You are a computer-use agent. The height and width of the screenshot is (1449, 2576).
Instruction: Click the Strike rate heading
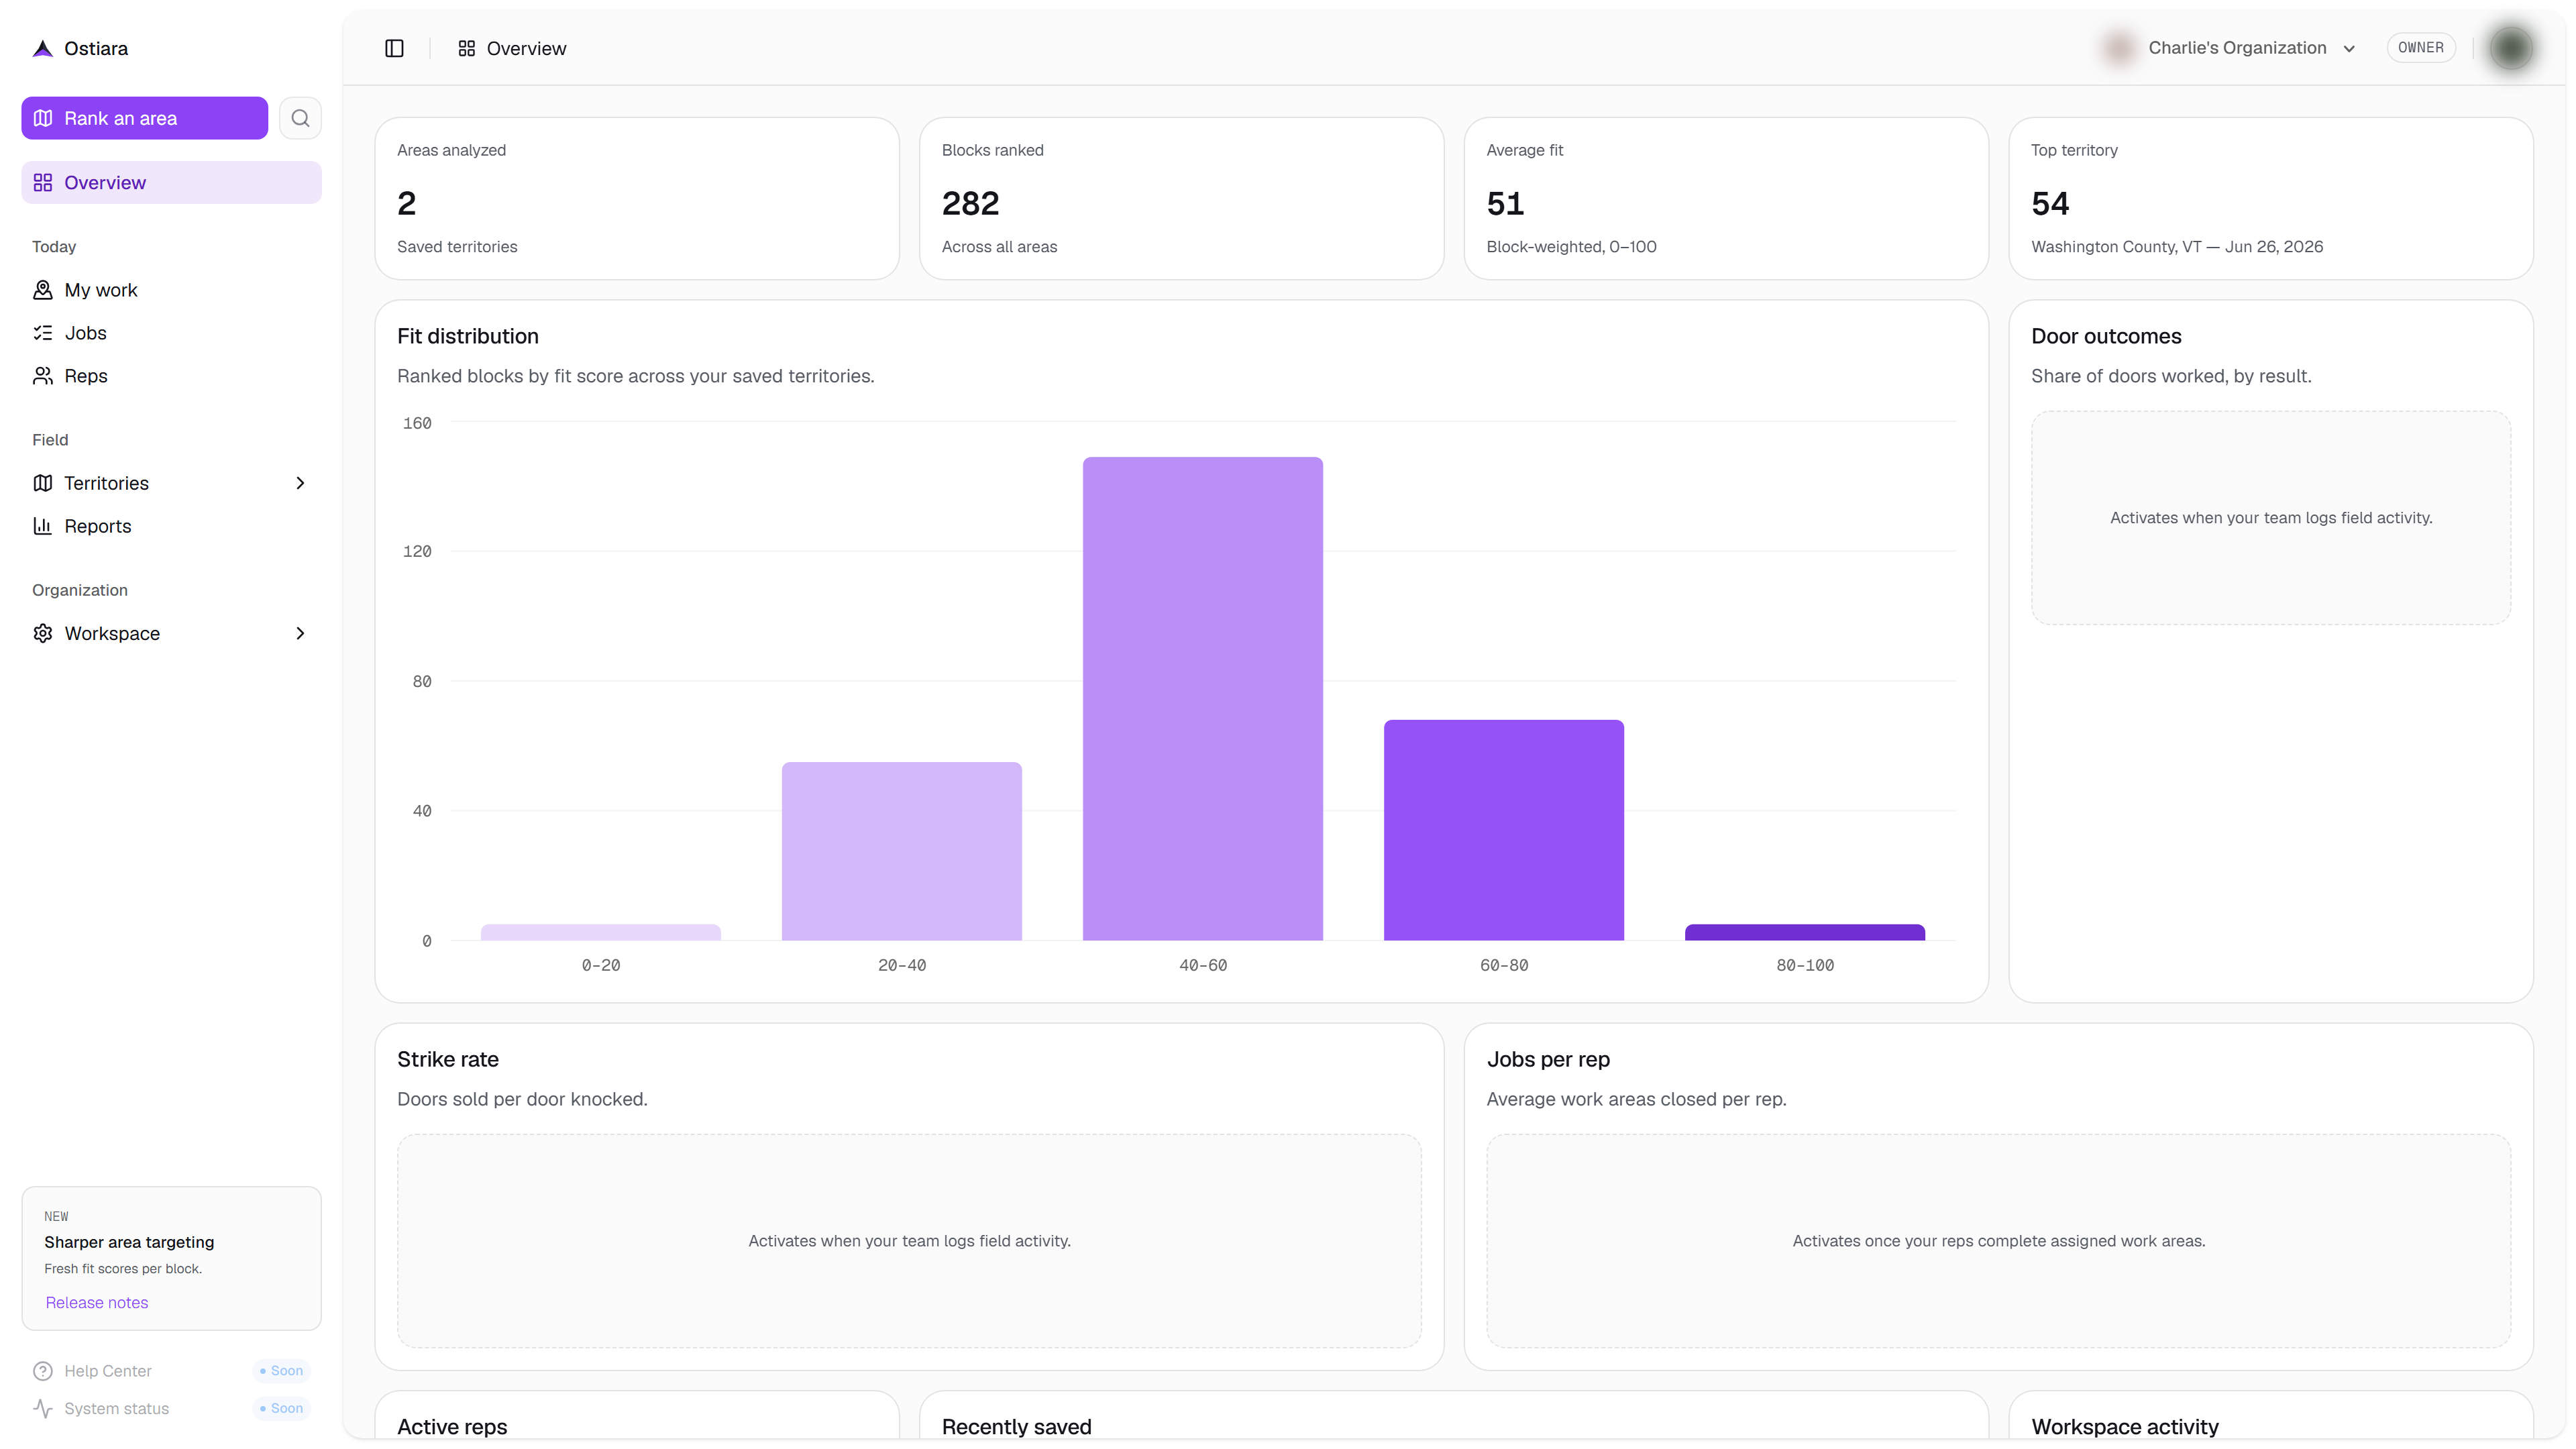tap(447, 1059)
